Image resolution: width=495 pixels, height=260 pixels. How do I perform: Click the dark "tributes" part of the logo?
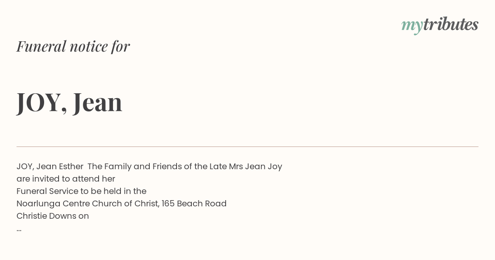[x=451, y=24]
